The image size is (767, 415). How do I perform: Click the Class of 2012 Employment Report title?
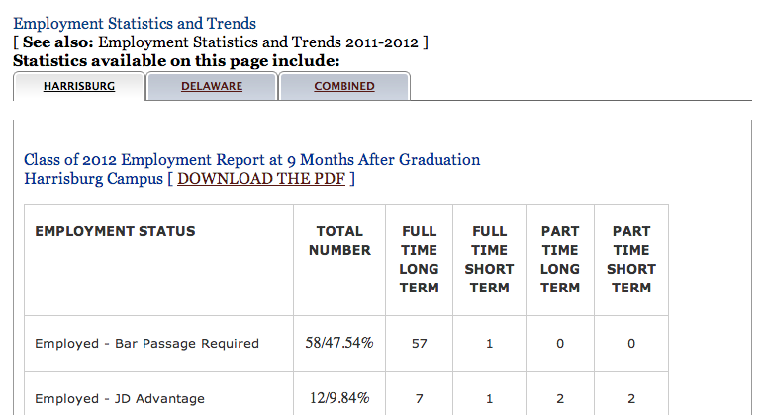(x=251, y=159)
